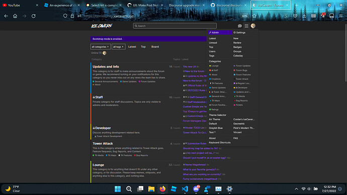
Task: Click zoom level 60% indicator in address bar
Action: point(244,16)
